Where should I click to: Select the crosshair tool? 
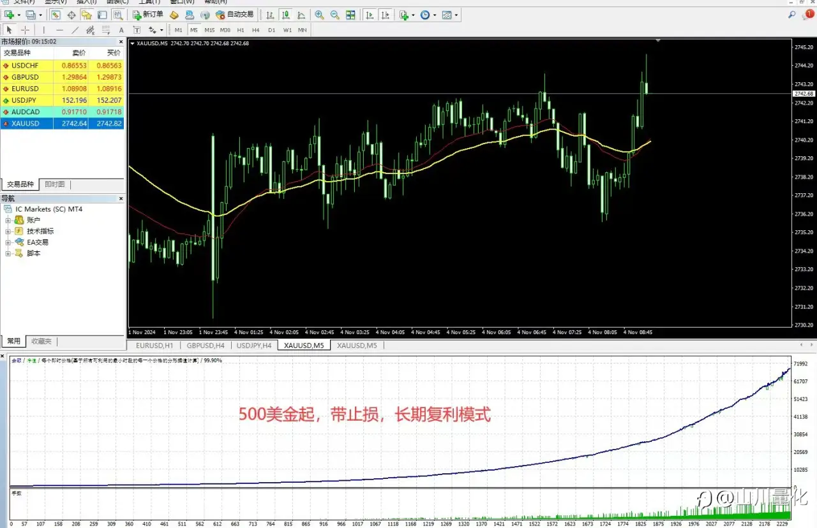[25, 30]
